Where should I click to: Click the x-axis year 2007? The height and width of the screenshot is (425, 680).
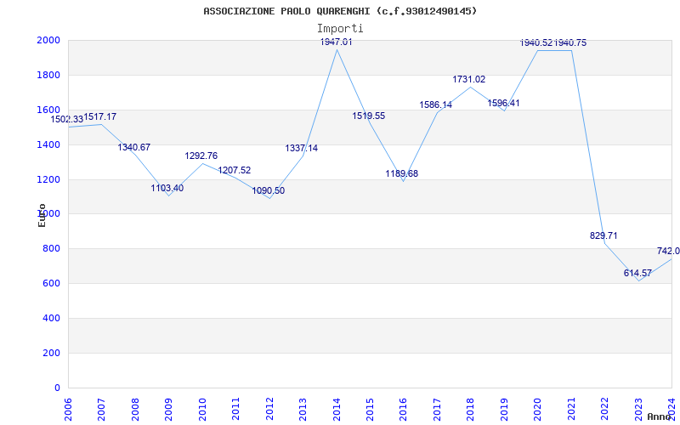click(x=101, y=410)
